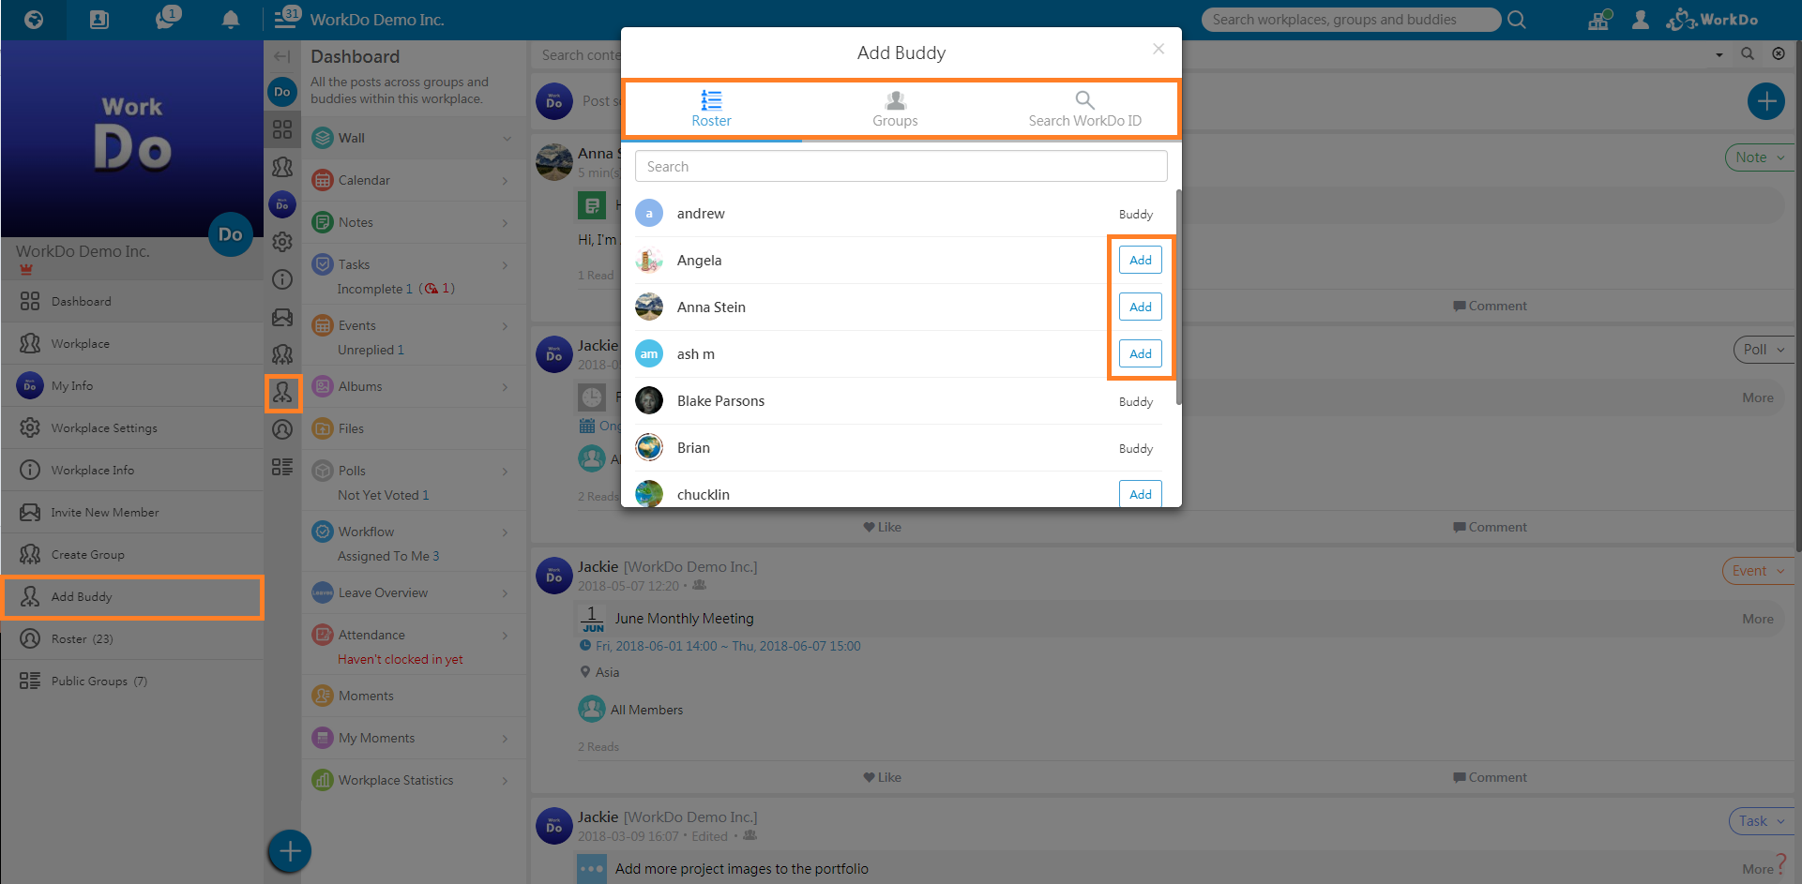
Task: Open the Calendar tool icon
Action: point(322,180)
